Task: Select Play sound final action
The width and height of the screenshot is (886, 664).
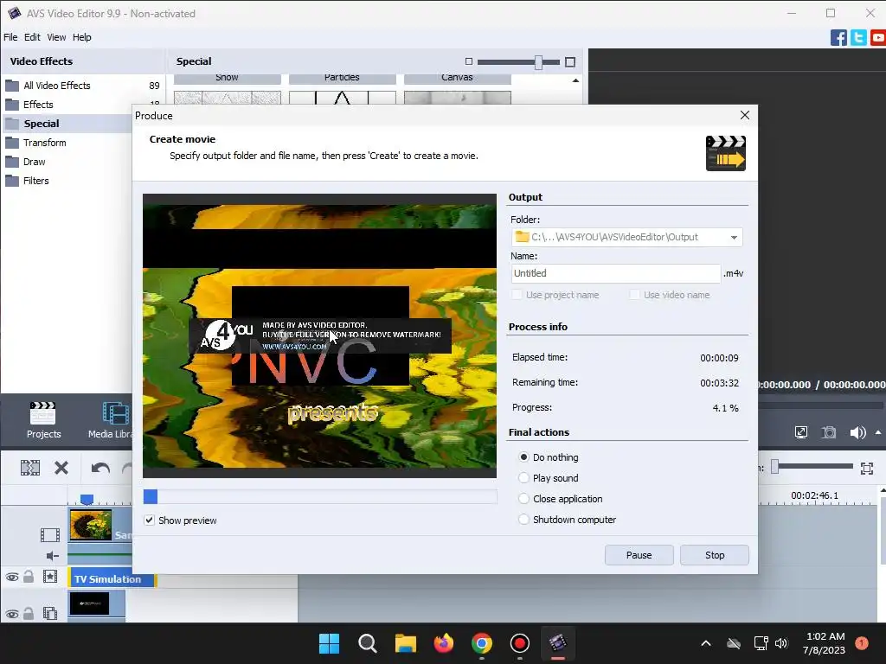Action: (x=523, y=477)
